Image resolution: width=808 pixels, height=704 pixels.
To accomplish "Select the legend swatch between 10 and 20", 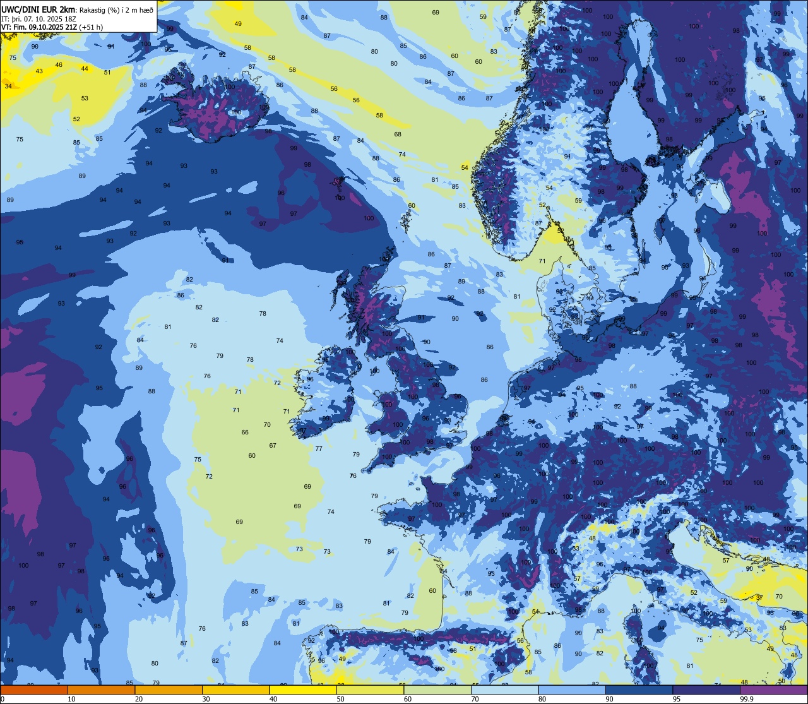I will [x=101, y=690].
